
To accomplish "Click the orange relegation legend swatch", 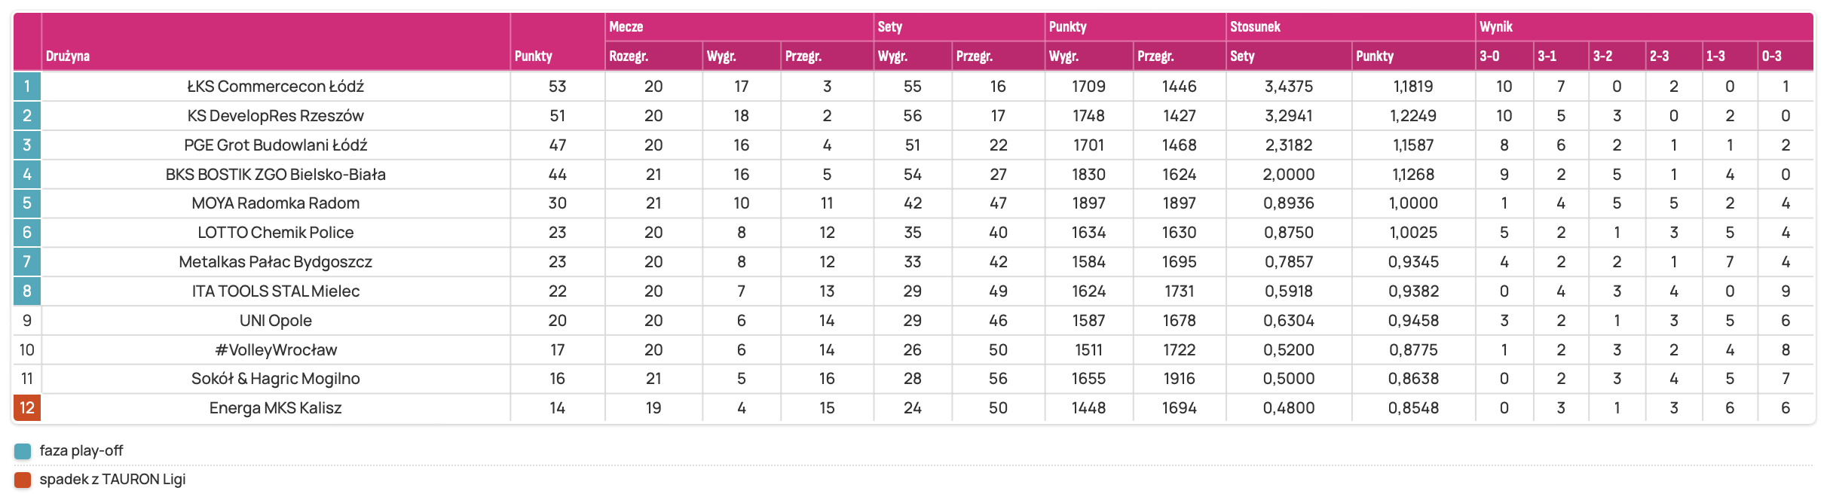I will pyautogui.click(x=23, y=480).
